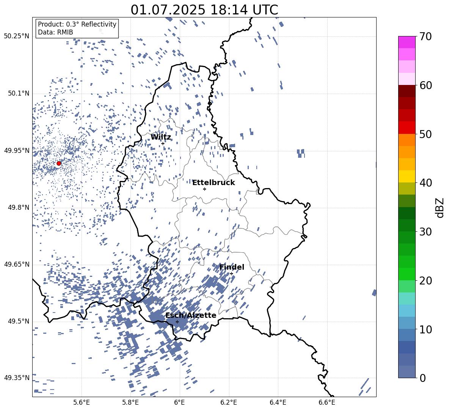Click the yellow colorbar segment above 40

[407, 176]
